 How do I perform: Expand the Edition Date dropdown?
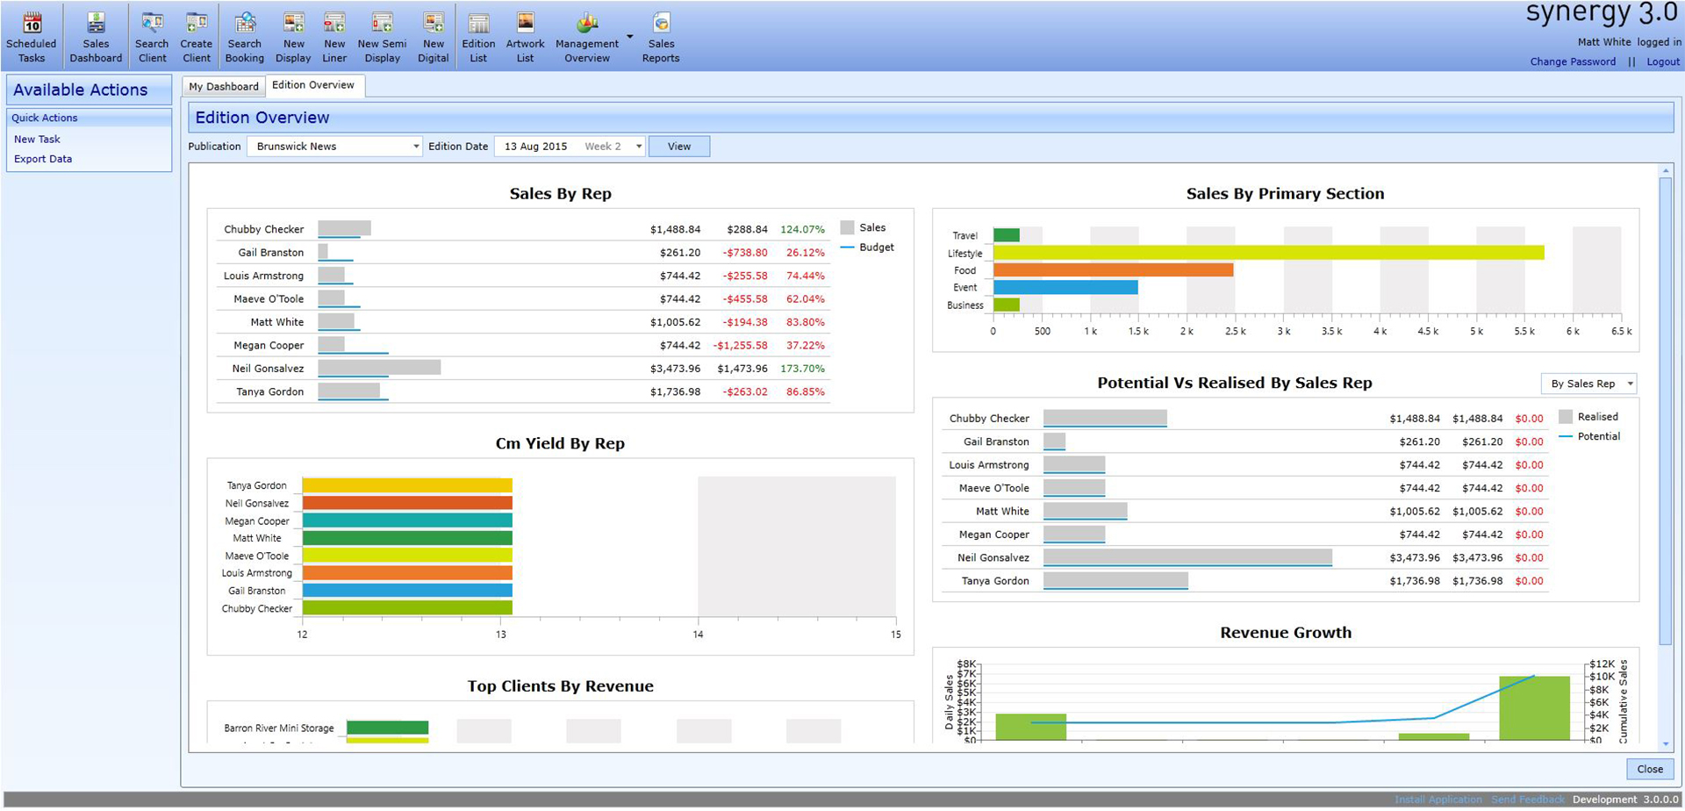[x=639, y=147]
